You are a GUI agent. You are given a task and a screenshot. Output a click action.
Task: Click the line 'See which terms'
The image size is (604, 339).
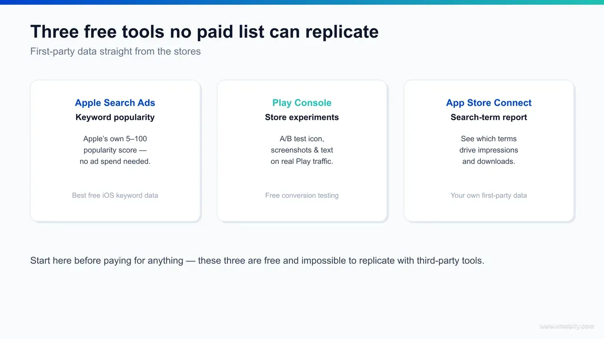[x=489, y=138]
